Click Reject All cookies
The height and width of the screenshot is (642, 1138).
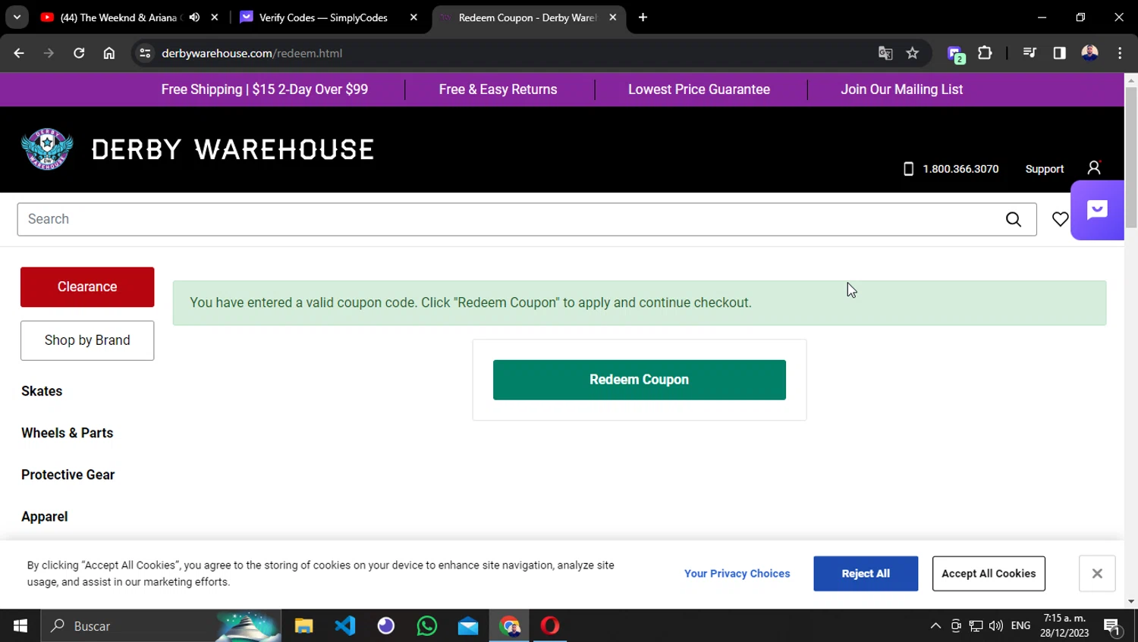[x=866, y=574]
